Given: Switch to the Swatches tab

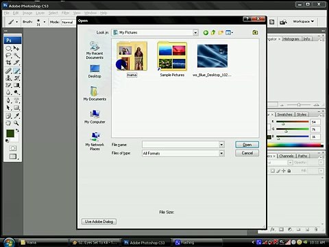Looking at the screenshot, I should coord(284,115).
